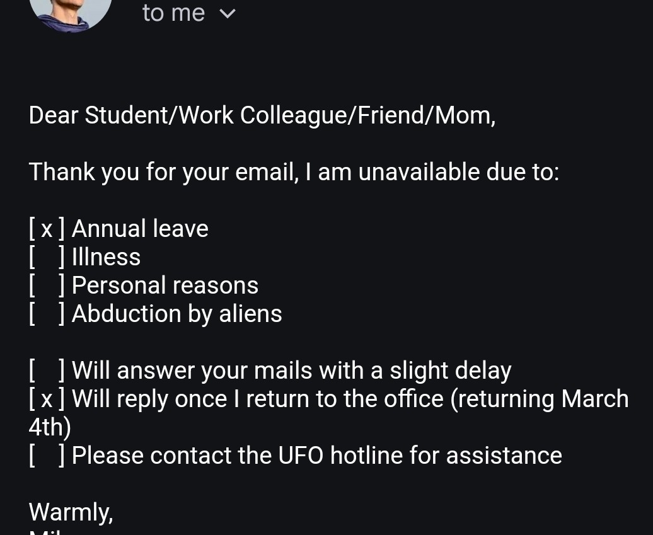Click "Thank you for your email" text
Image resolution: width=653 pixels, height=535 pixels.
(x=163, y=172)
